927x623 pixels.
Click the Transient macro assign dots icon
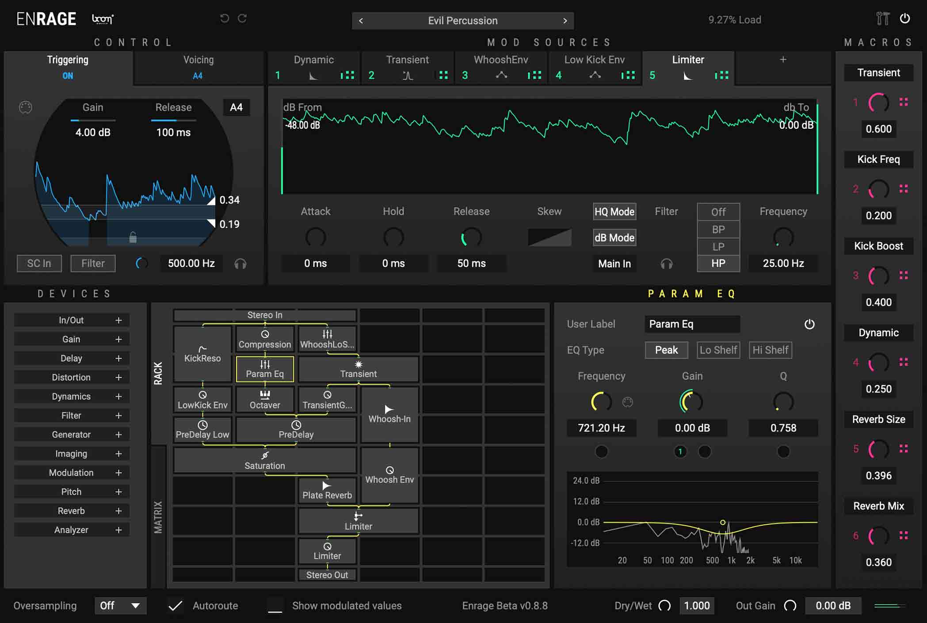coord(904,102)
